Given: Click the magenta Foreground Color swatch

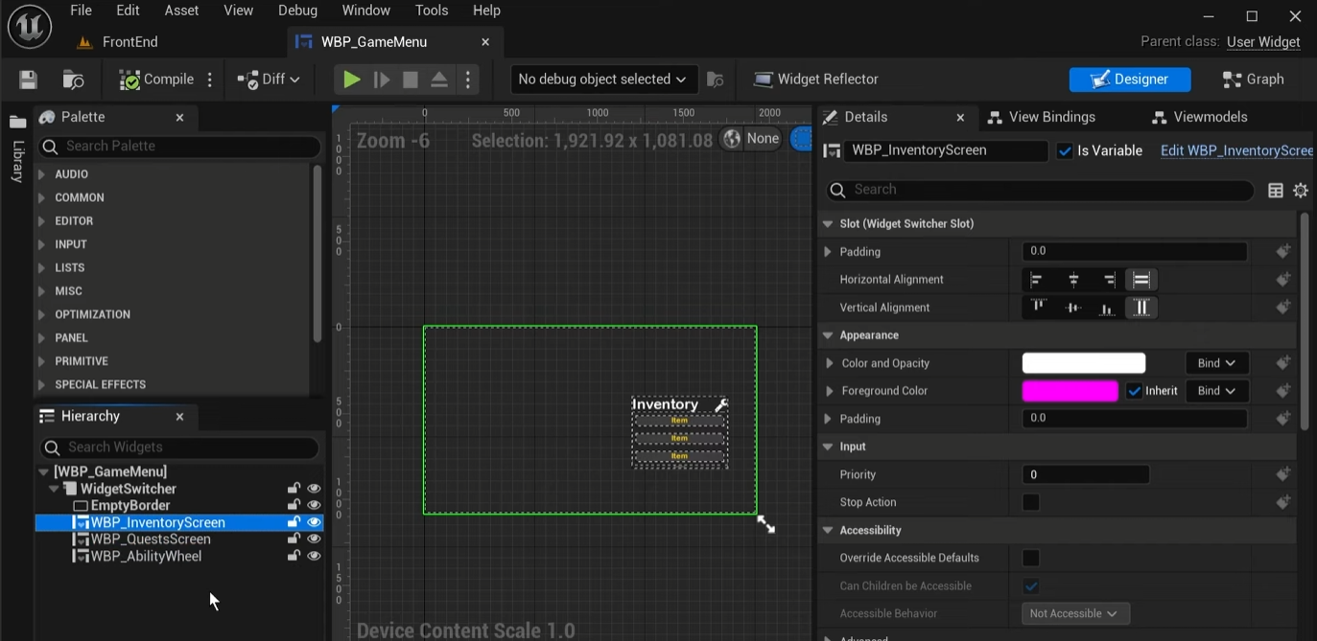Looking at the screenshot, I should tap(1070, 391).
